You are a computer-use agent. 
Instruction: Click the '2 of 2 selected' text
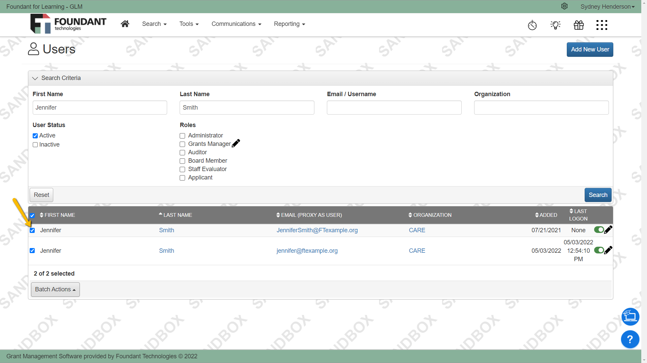click(54, 274)
